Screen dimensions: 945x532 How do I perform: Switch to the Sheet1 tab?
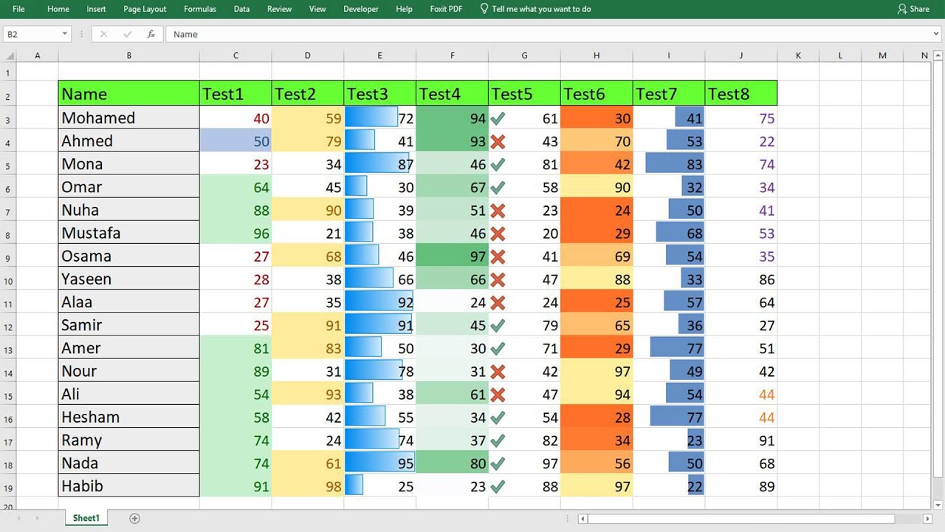[x=86, y=518]
